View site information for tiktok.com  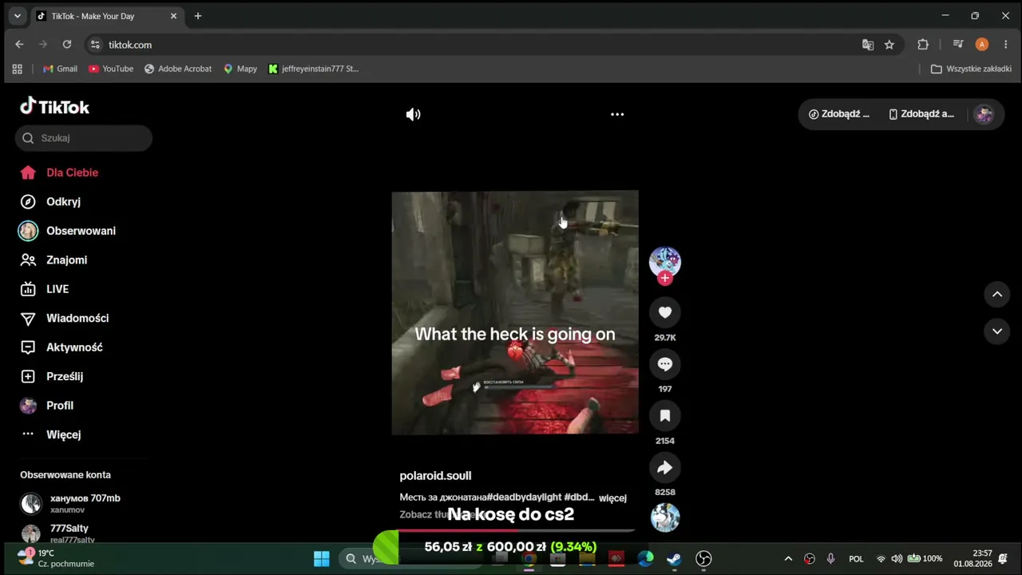(x=95, y=45)
